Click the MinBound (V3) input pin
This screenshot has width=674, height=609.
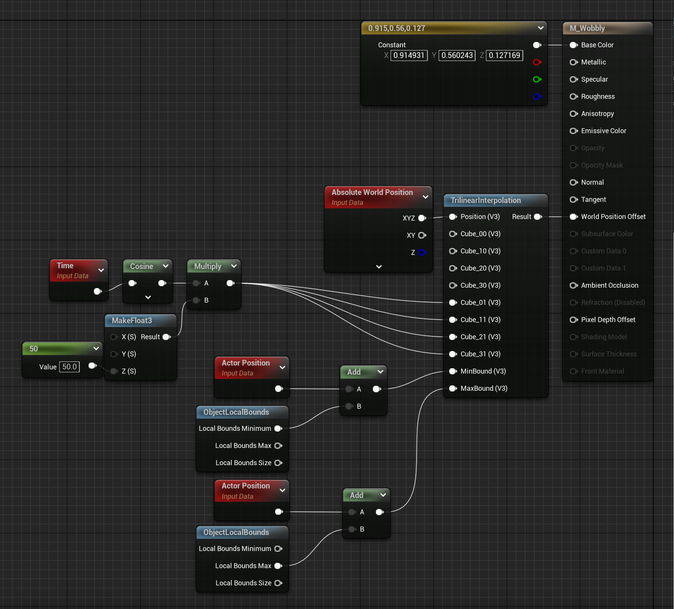(453, 371)
